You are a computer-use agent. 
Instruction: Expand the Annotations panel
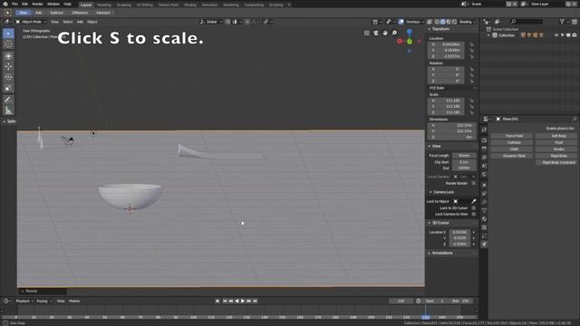(430, 254)
